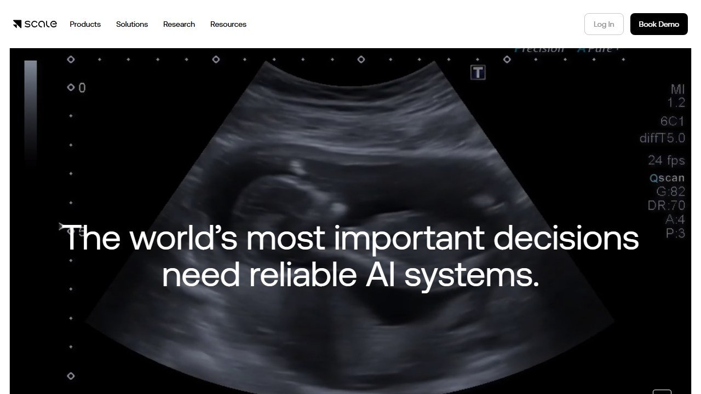This screenshot has height=394, width=701.
Task: Open the Resources menu
Action: pos(228,24)
